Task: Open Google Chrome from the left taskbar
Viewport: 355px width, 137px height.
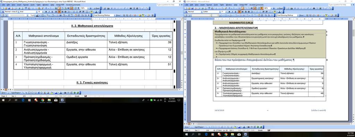Action: point(42,100)
